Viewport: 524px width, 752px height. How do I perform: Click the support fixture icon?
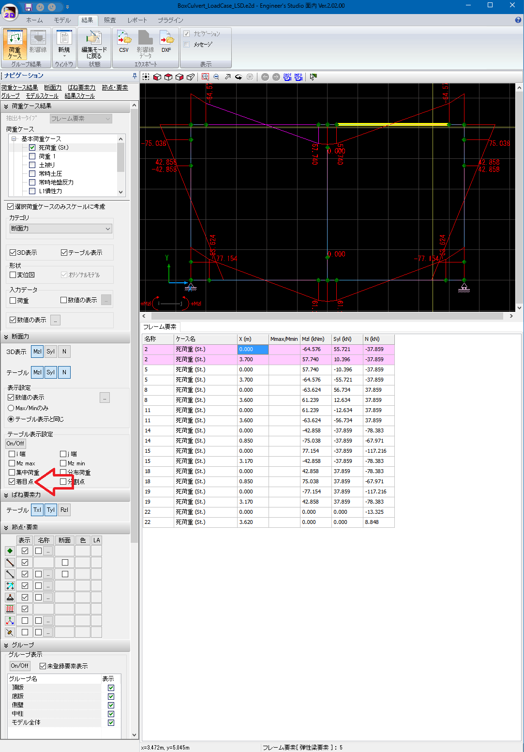click(x=10, y=598)
